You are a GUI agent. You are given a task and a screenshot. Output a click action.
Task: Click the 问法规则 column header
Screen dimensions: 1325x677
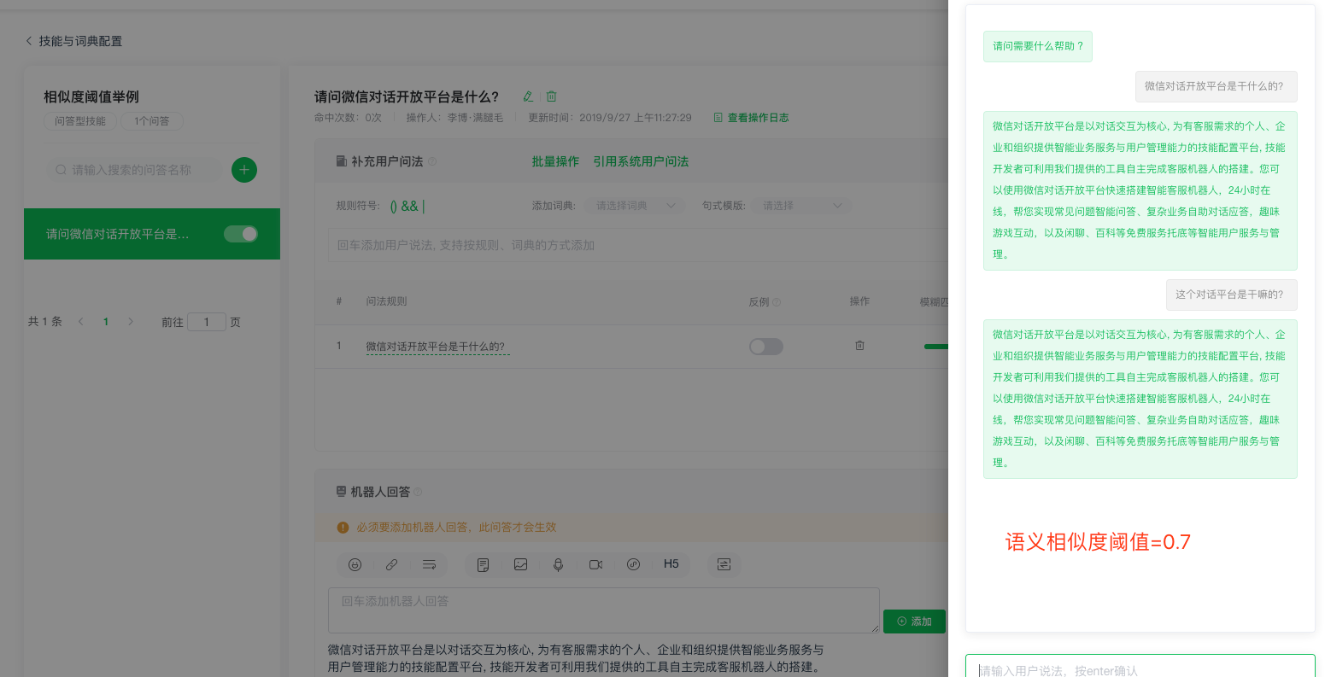coord(387,301)
